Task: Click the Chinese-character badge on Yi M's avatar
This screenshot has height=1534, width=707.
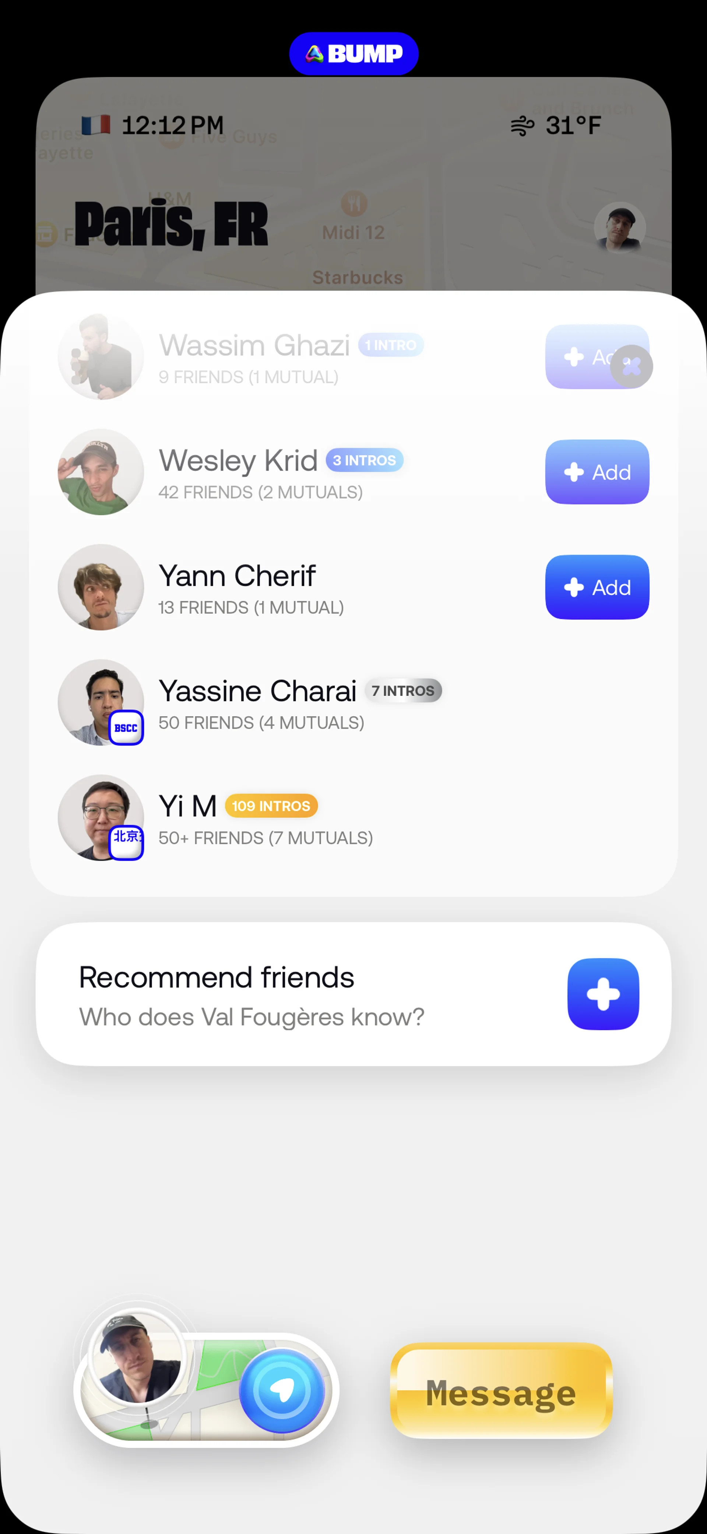Action: [126, 842]
